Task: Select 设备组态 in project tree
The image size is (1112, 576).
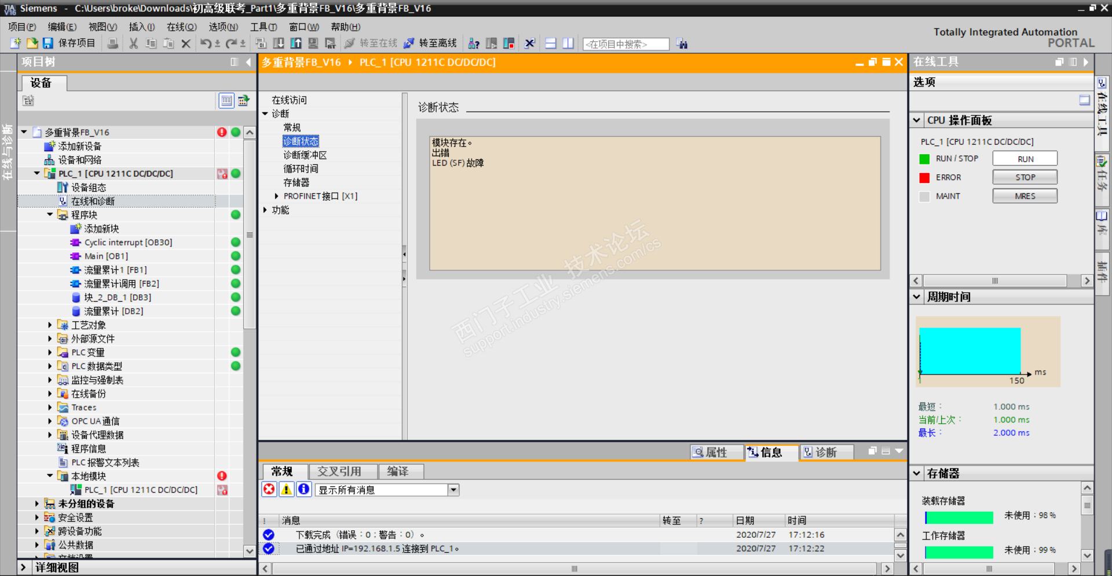Action: coord(89,188)
